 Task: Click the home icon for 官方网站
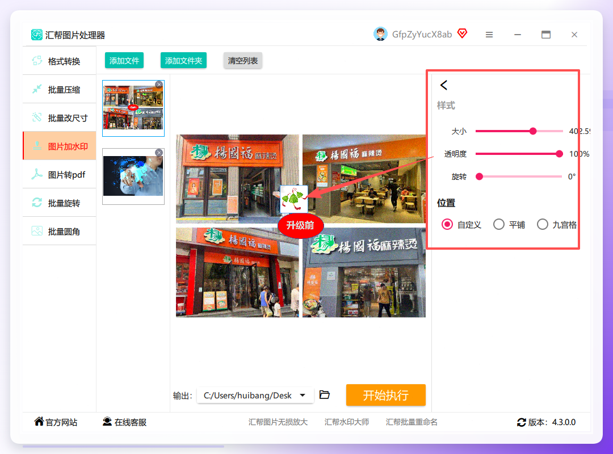[x=39, y=422]
